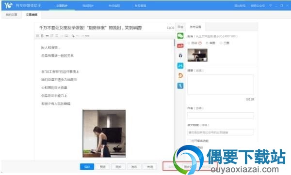
Task: Select the cyan square platform icon
Action: tap(180, 66)
